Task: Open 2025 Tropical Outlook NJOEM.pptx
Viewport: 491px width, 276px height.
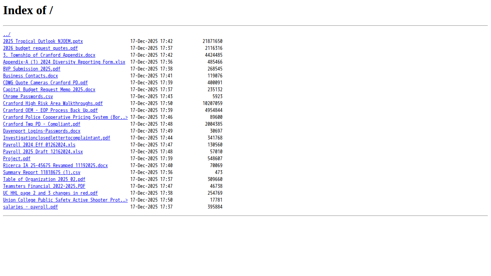Action: pyautogui.click(x=43, y=41)
